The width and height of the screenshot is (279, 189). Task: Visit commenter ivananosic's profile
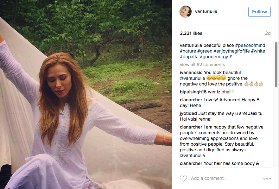coord(191,72)
